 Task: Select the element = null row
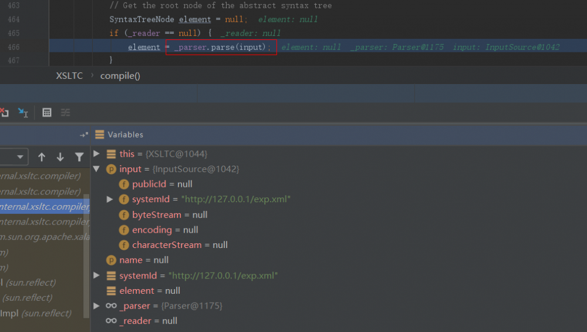tap(339, 291)
